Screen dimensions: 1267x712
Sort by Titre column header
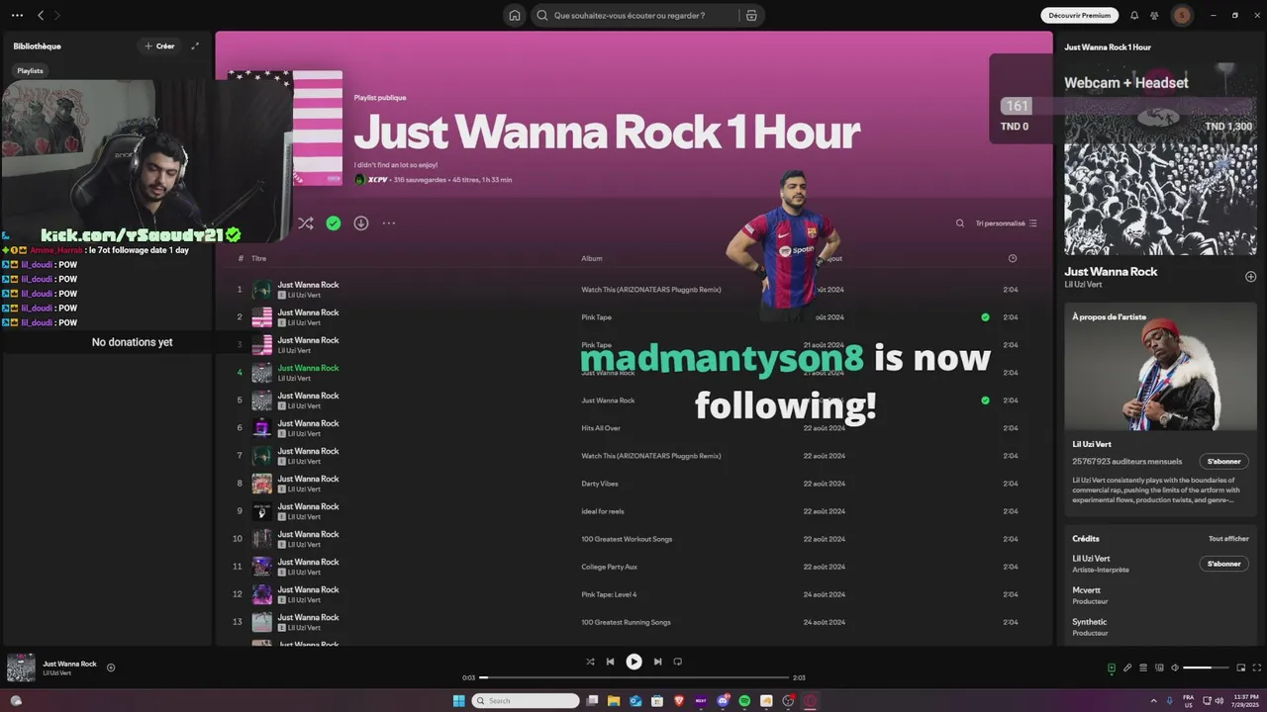point(258,258)
